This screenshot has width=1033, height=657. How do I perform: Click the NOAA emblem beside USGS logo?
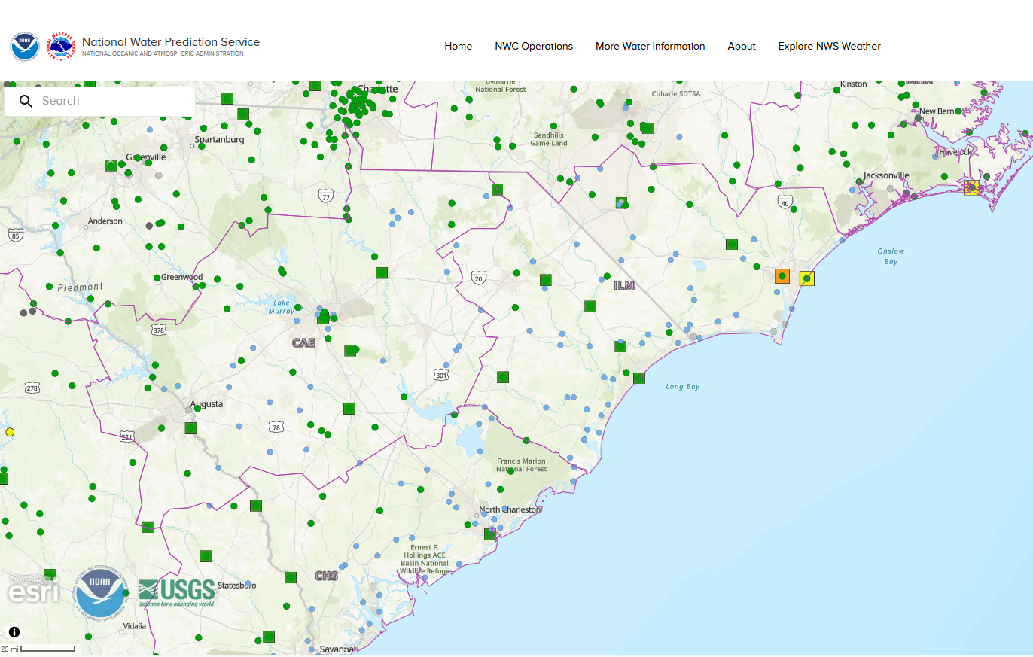[x=102, y=593]
